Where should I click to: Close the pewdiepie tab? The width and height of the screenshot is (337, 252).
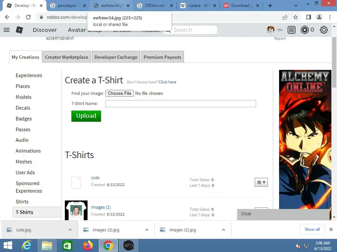pos(85,6)
